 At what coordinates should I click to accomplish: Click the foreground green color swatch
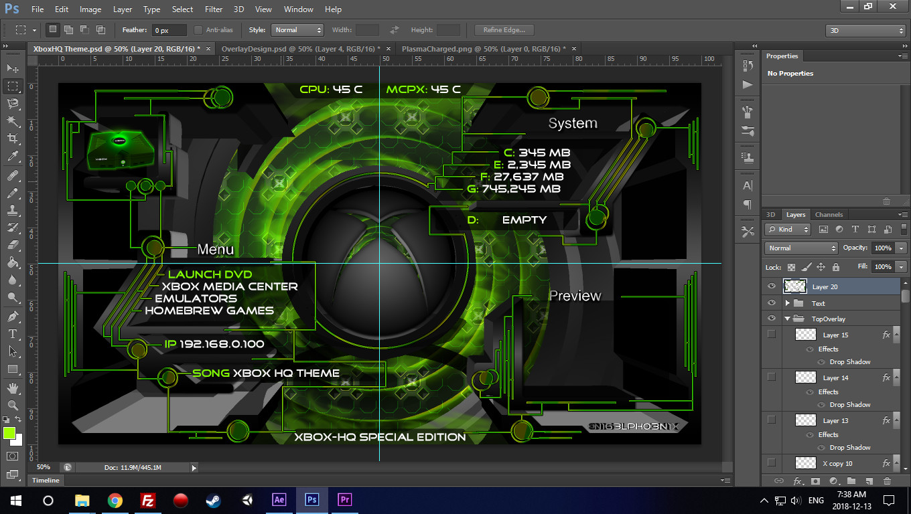coord(9,433)
